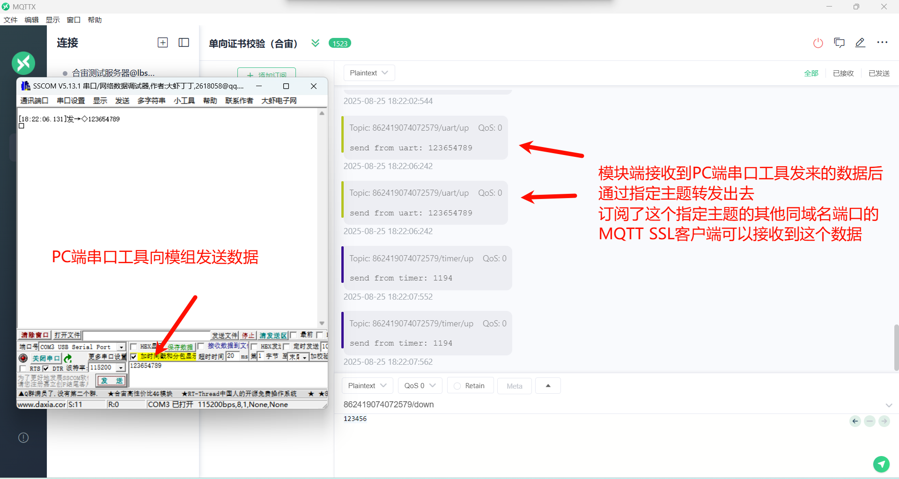Click 关闭串口 button
This screenshot has width=899, height=479.
pyautogui.click(x=46, y=358)
